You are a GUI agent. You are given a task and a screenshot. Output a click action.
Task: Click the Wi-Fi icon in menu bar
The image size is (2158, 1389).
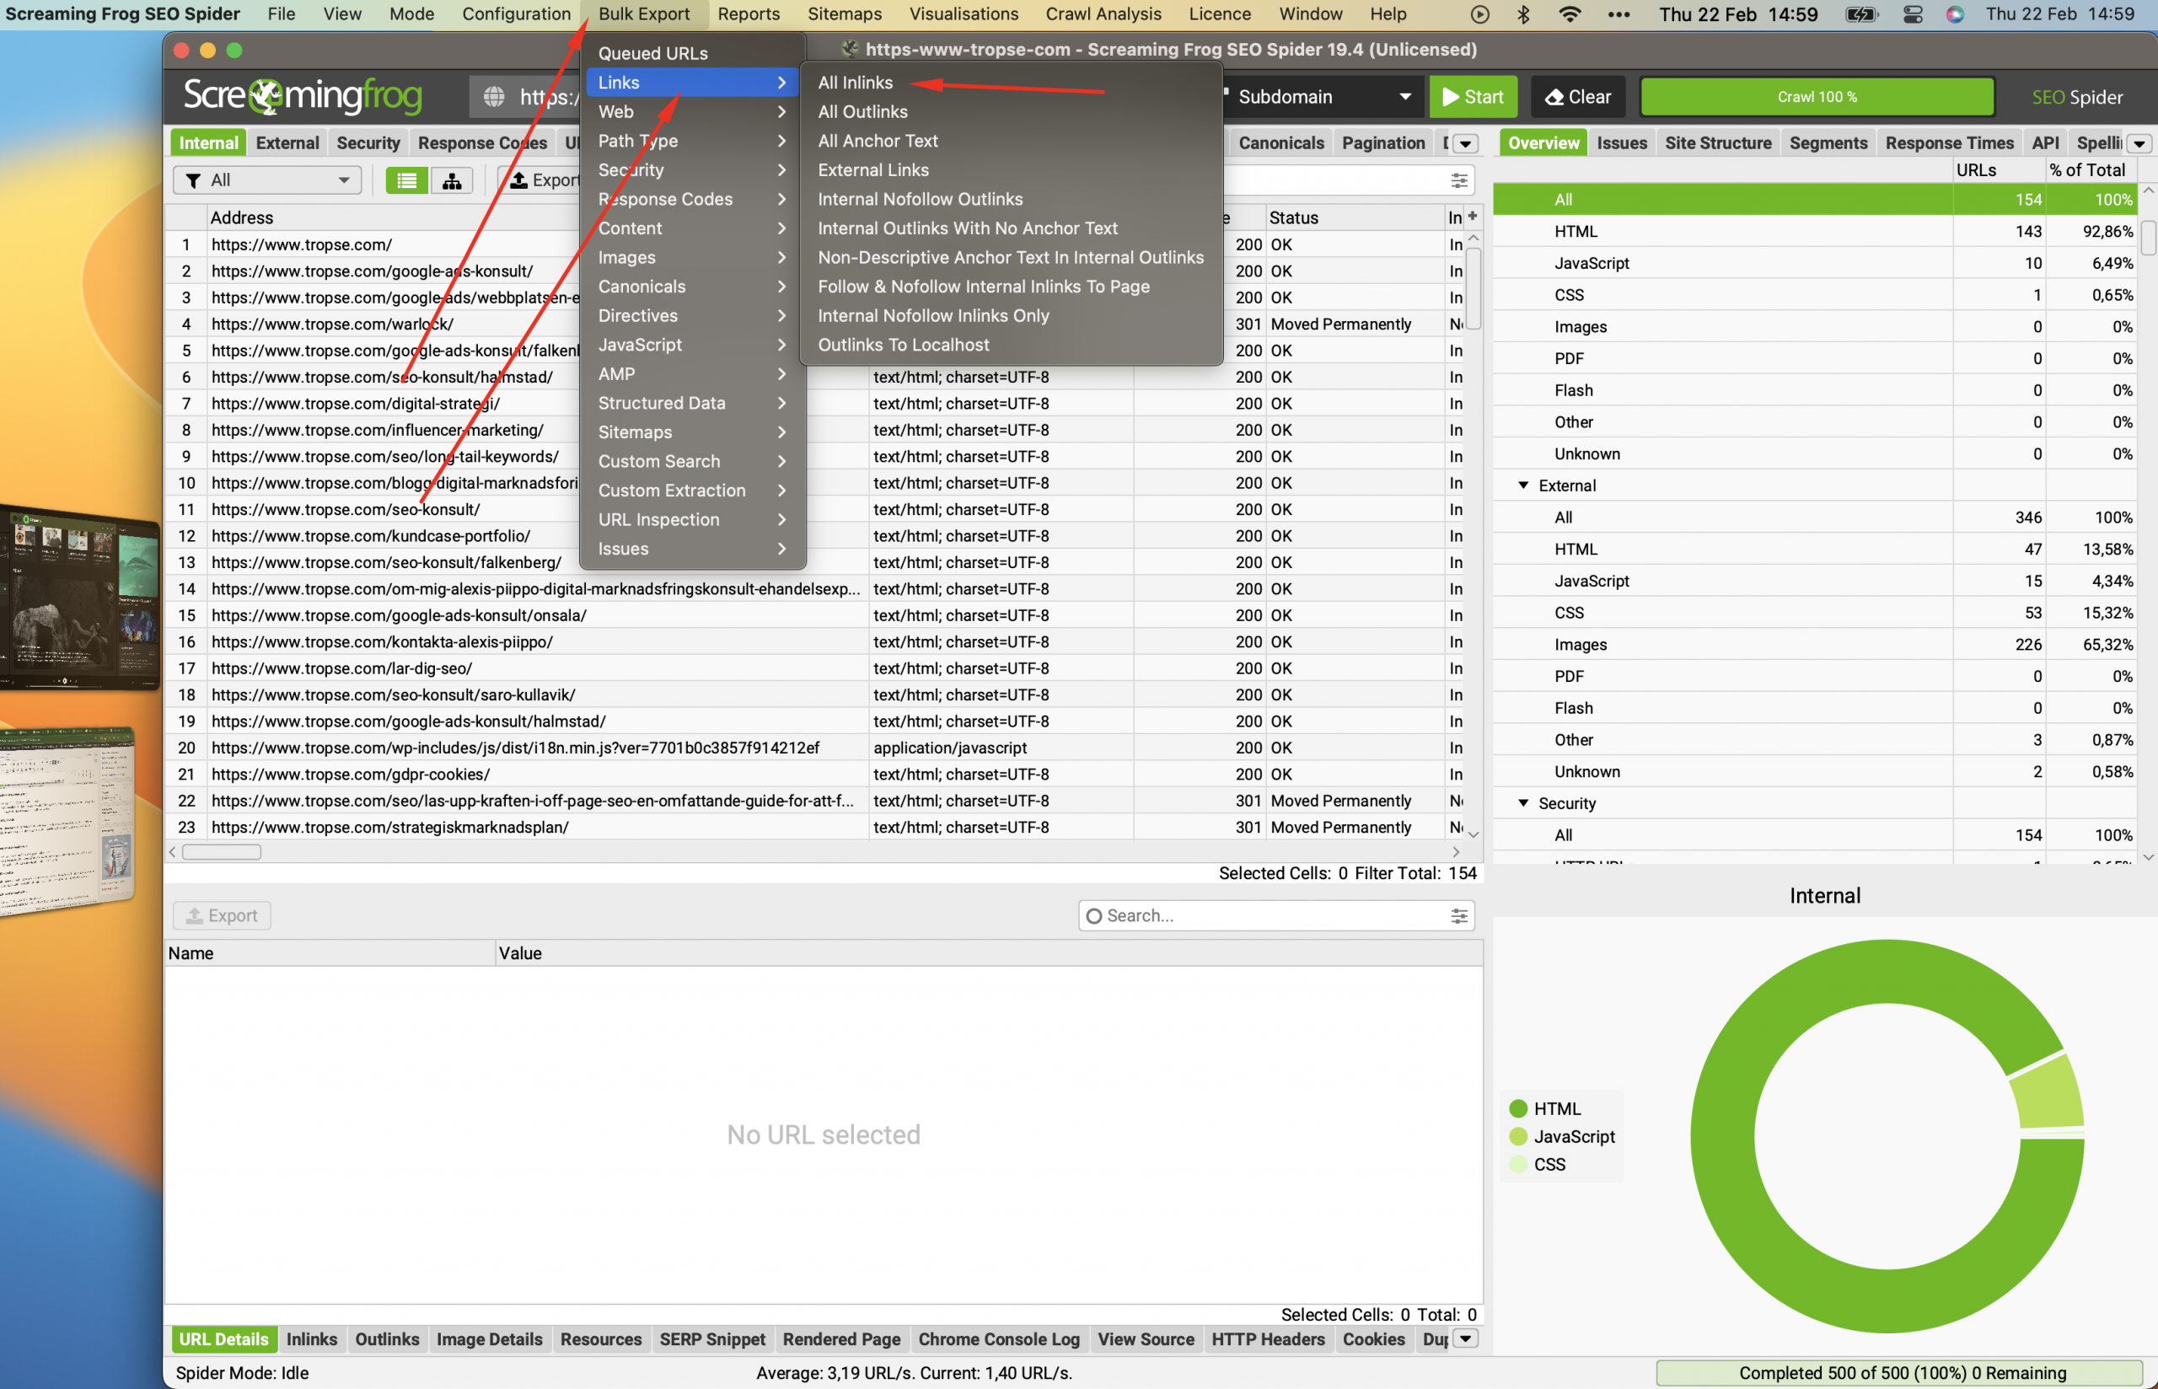[1570, 14]
